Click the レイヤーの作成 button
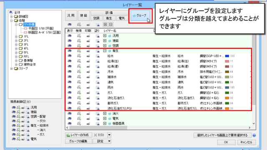The width and height of the screenshot is (267, 150). click(78, 135)
